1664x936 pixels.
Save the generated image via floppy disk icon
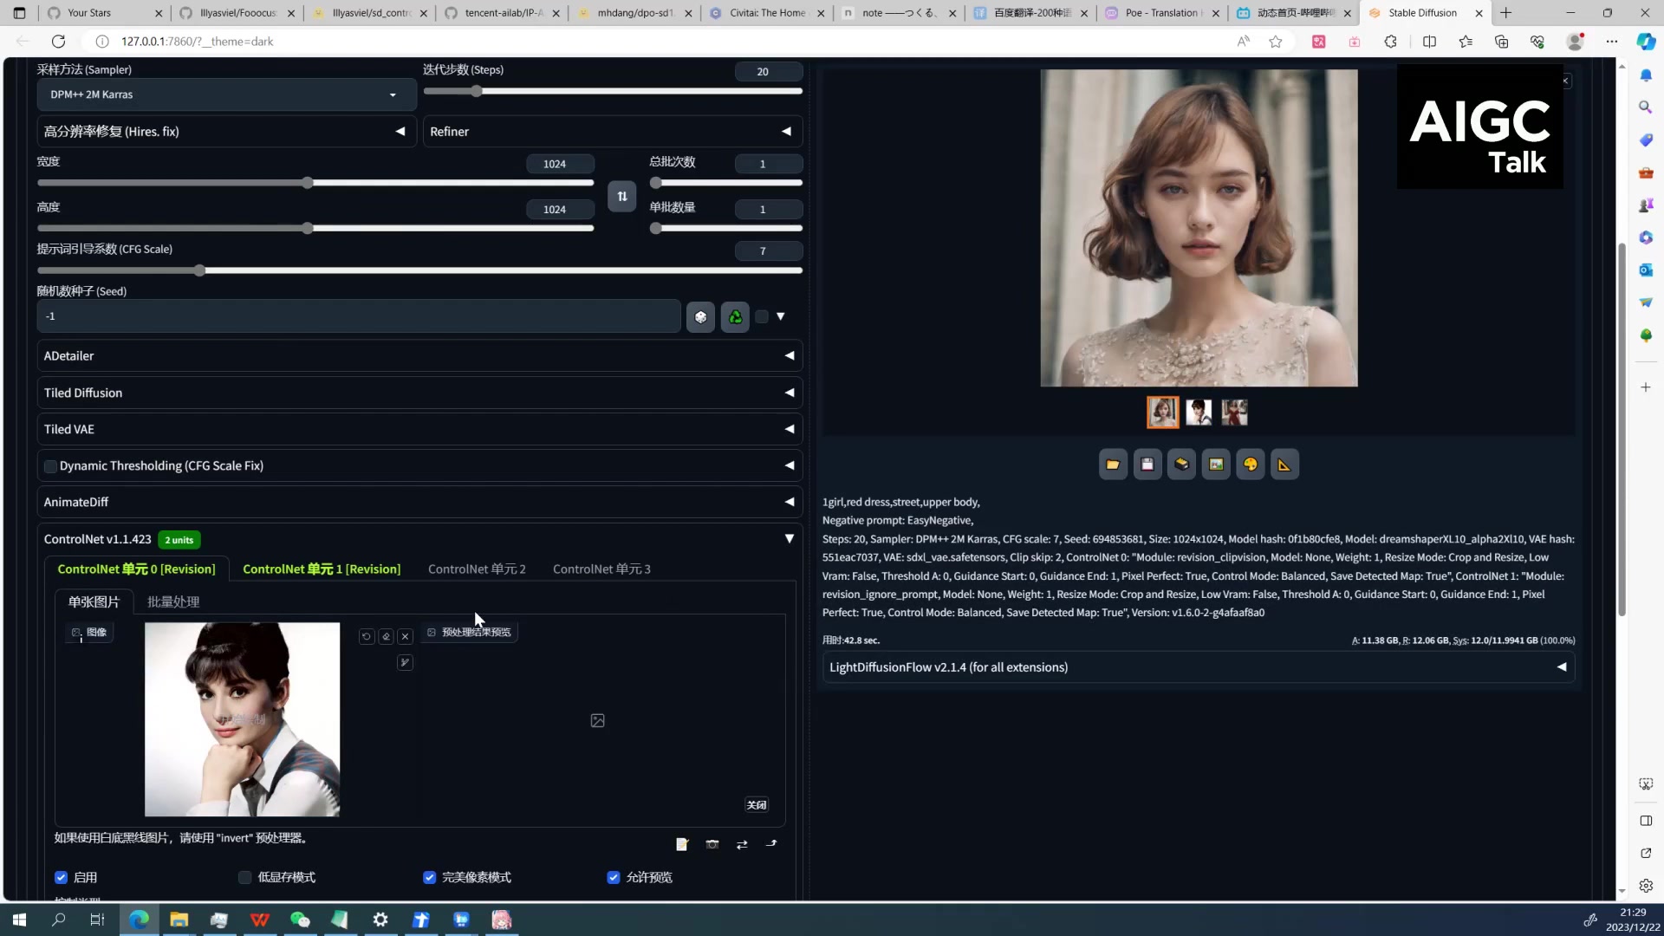coord(1147,464)
